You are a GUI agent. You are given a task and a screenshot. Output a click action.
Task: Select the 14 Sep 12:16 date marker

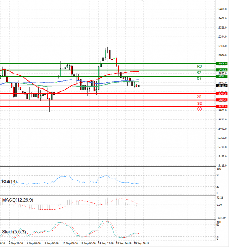[x=106, y=242]
